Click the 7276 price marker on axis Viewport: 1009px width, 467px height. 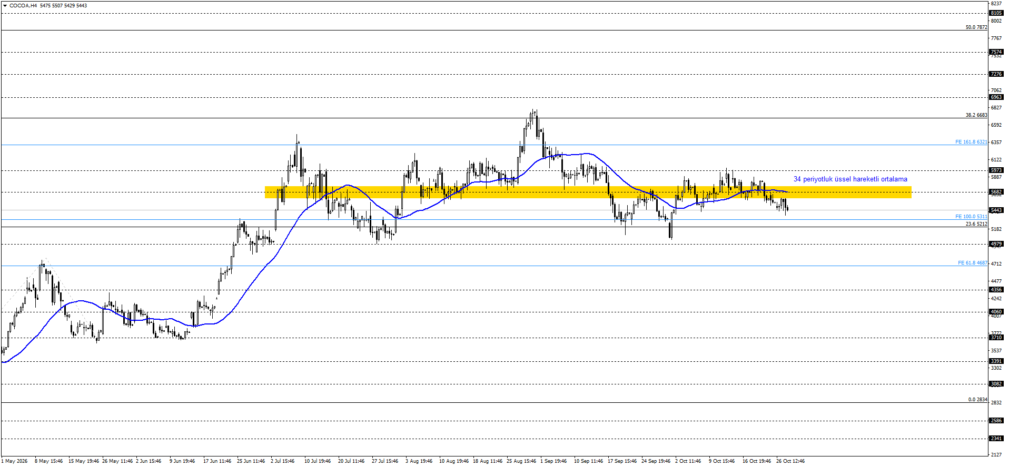click(x=996, y=74)
